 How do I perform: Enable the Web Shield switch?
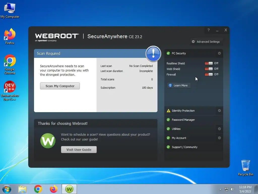pyautogui.click(x=209, y=69)
